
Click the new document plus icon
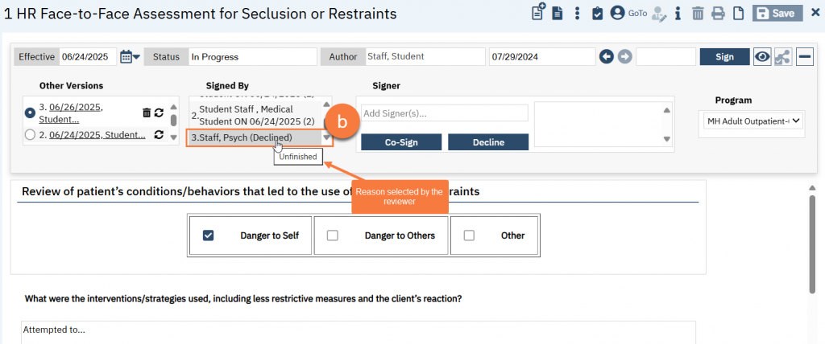tap(538, 13)
